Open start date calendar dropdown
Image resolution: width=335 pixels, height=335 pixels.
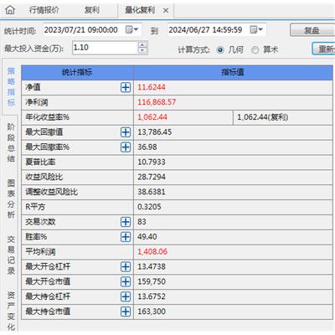tap(131, 29)
